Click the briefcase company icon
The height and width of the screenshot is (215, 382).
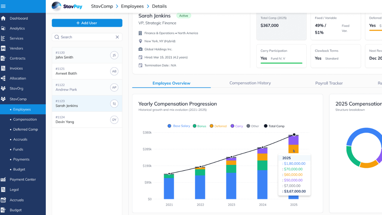[140, 49]
